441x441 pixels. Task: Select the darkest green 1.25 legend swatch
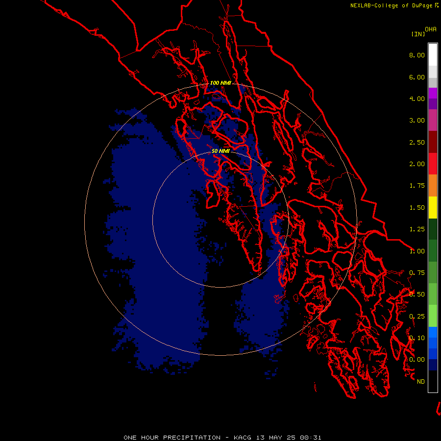pyautogui.click(x=433, y=229)
